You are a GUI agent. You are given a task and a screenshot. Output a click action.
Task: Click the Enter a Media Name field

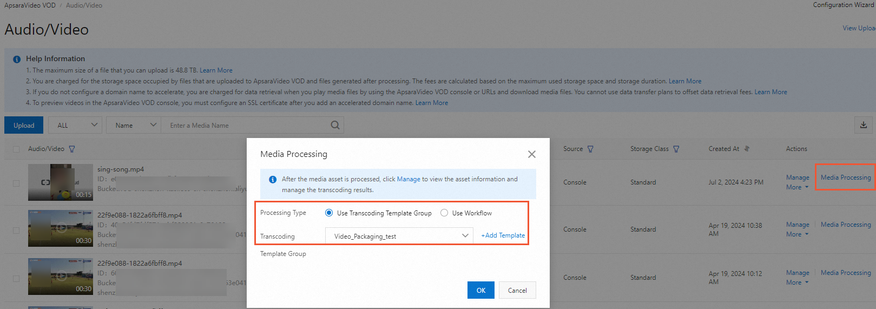click(246, 125)
